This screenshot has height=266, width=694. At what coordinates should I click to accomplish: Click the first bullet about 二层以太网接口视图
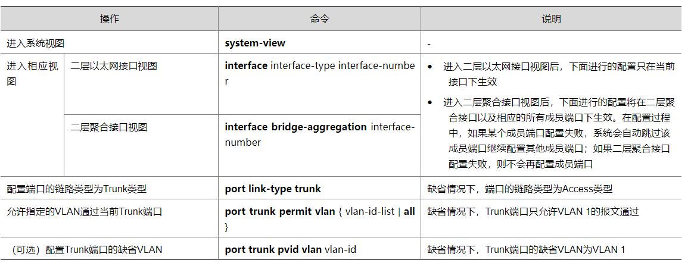pos(558,74)
